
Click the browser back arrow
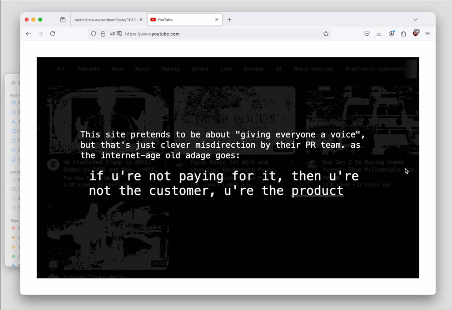pos(28,34)
